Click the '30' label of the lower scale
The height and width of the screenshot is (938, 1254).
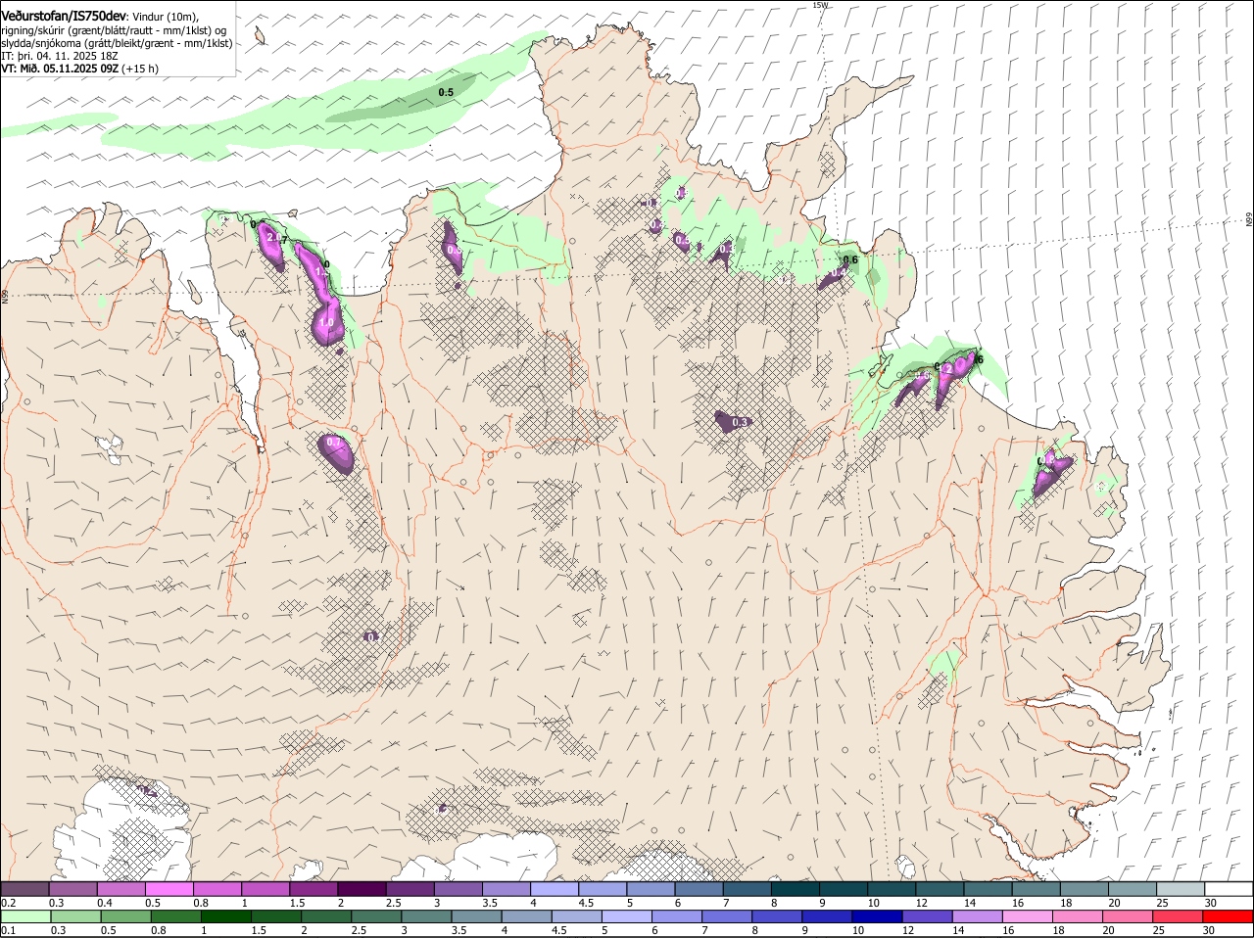tap(1209, 930)
